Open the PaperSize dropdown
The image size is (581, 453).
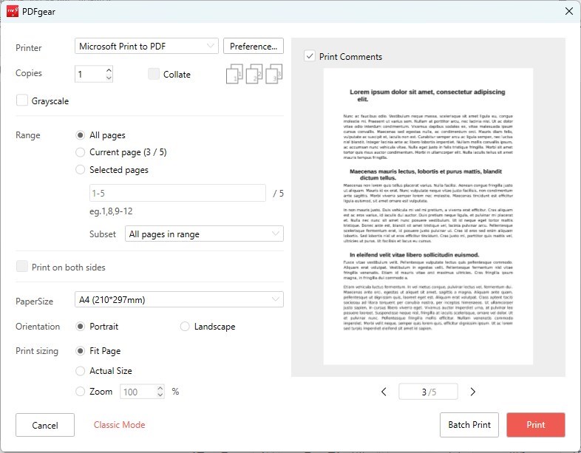179,299
